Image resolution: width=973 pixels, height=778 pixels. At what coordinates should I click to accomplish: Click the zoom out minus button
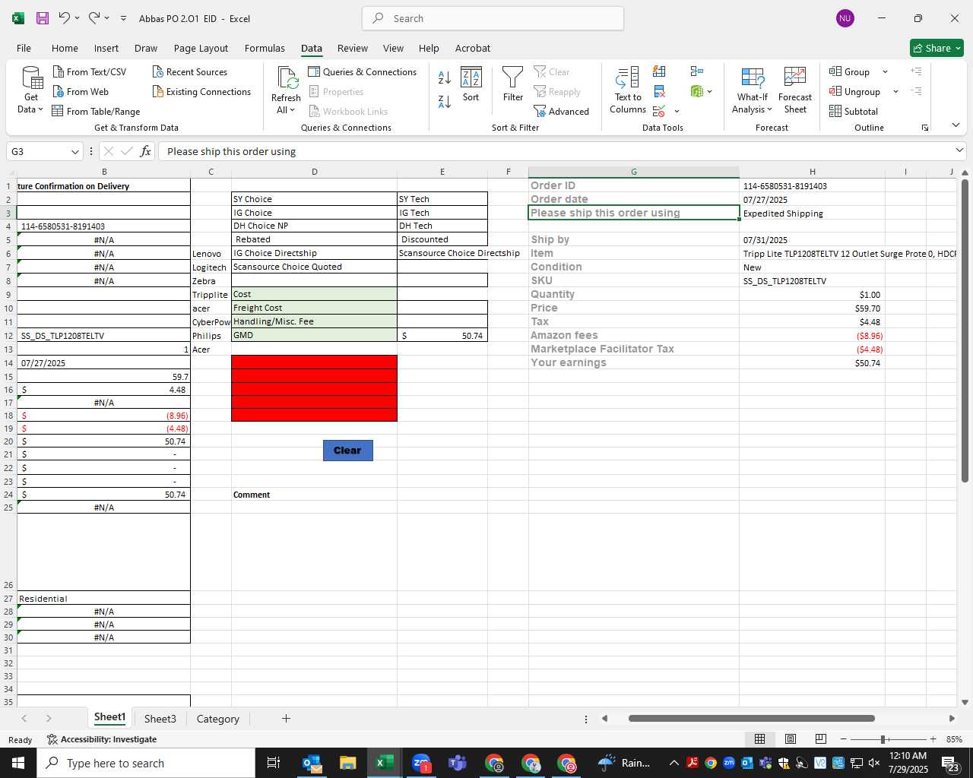843,739
